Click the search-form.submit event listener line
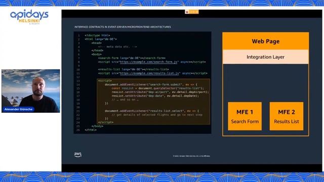The width and height of the screenshot is (324, 182). (151, 84)
